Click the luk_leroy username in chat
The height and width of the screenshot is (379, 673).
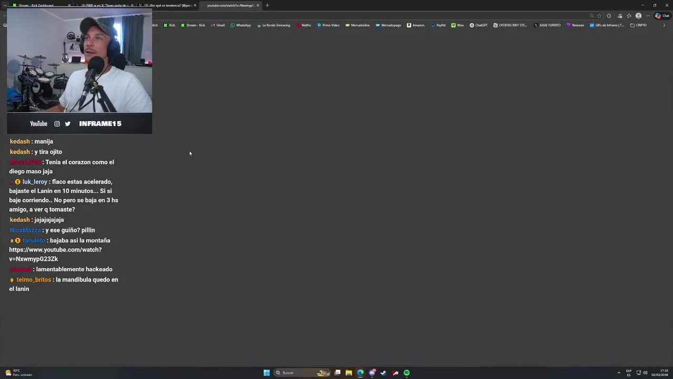[x=35, y=182]
